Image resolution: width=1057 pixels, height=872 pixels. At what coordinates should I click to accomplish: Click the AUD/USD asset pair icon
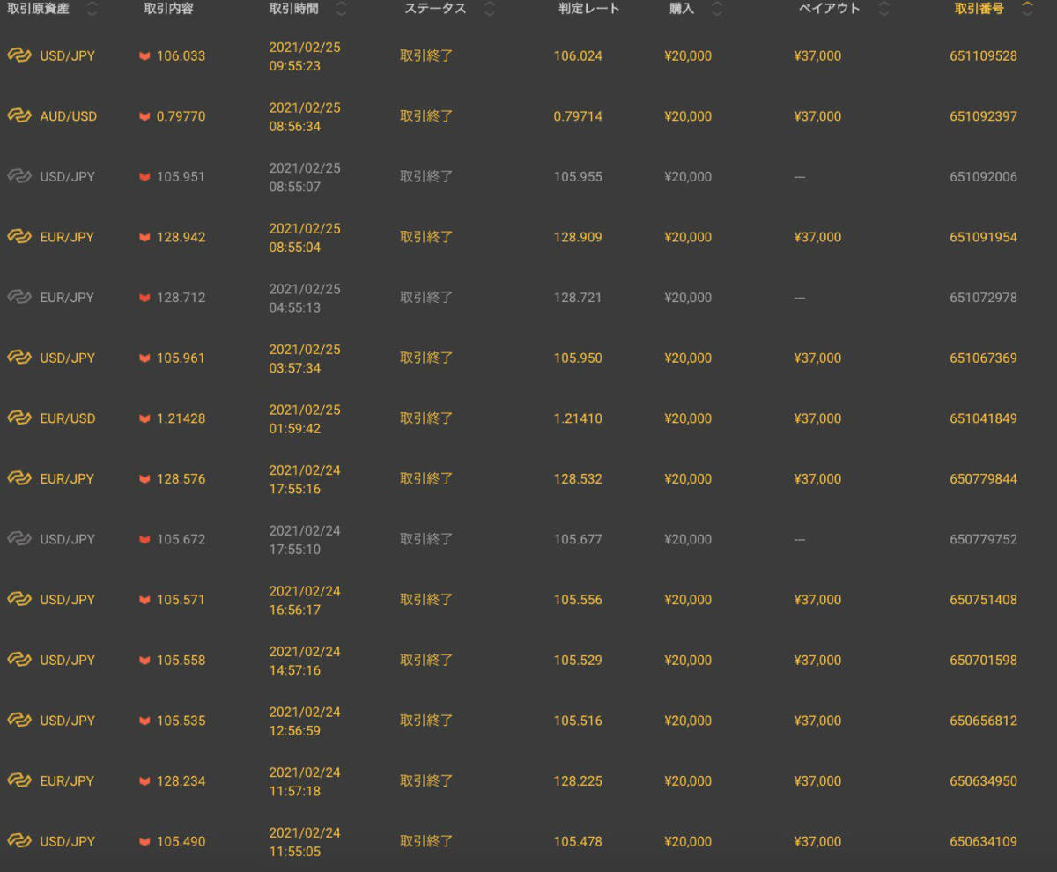click(19, 116)
